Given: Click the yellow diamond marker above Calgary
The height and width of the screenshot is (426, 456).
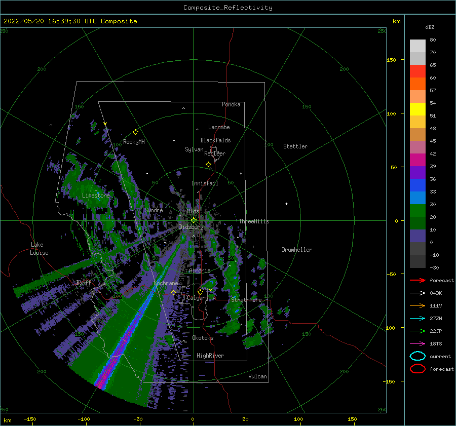Looking at the screenshot, I should (200, 292).
